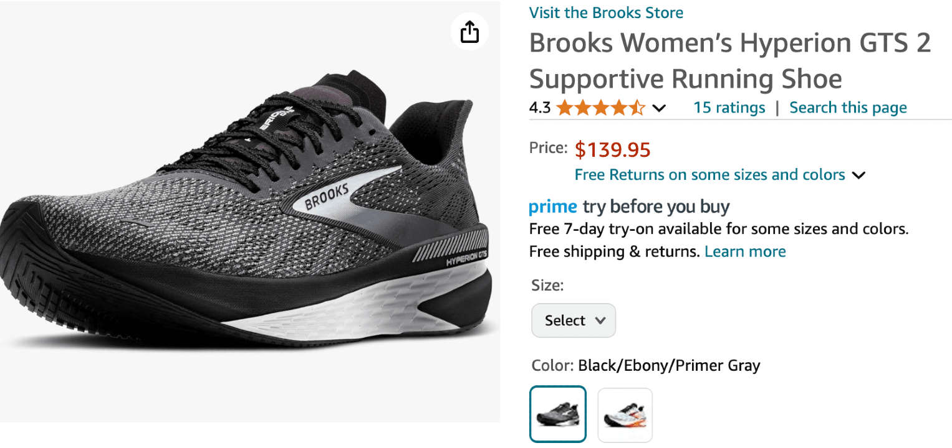
Task: Open the 15 ratings link
Action: [729, 108]
